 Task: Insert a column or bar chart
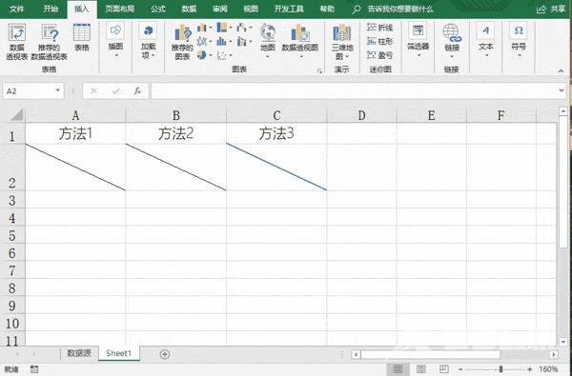(204, 28)
